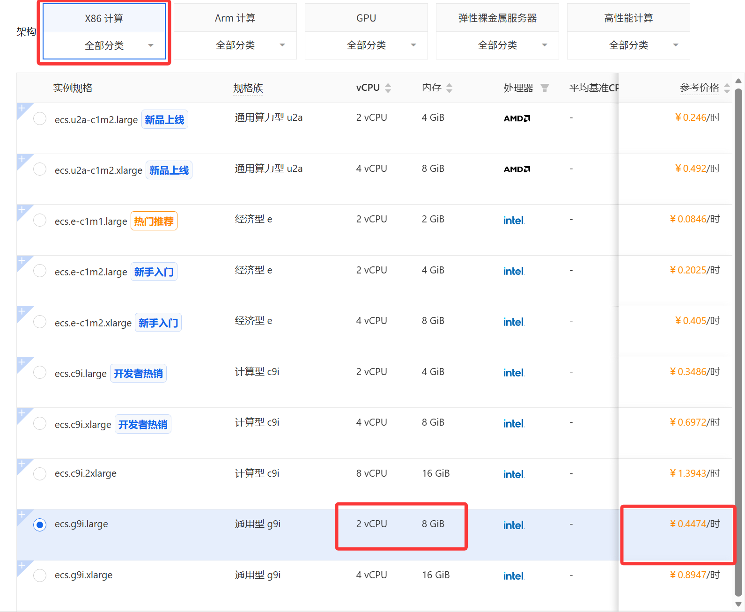Image resolution: width=745 pixels, height=612 pixels.
Task: Open the X86 category dropdown
Action: pyautogui.click(x=104, y=45)
